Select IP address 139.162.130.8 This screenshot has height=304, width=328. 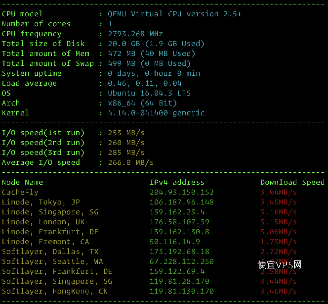click(179, 232)
